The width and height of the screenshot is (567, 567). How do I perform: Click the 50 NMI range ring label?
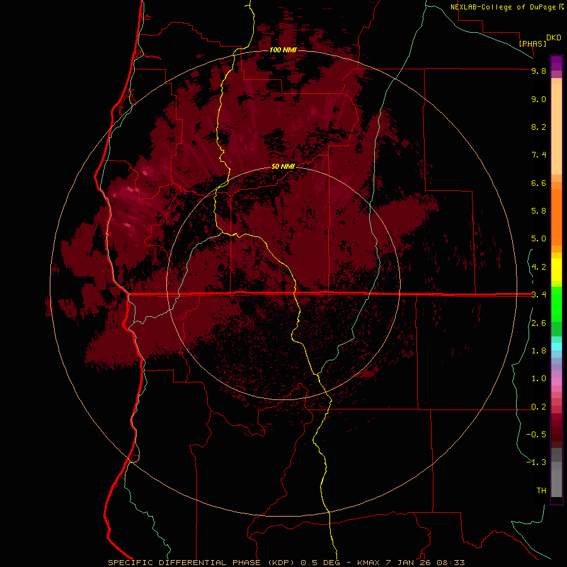(283, 167)
